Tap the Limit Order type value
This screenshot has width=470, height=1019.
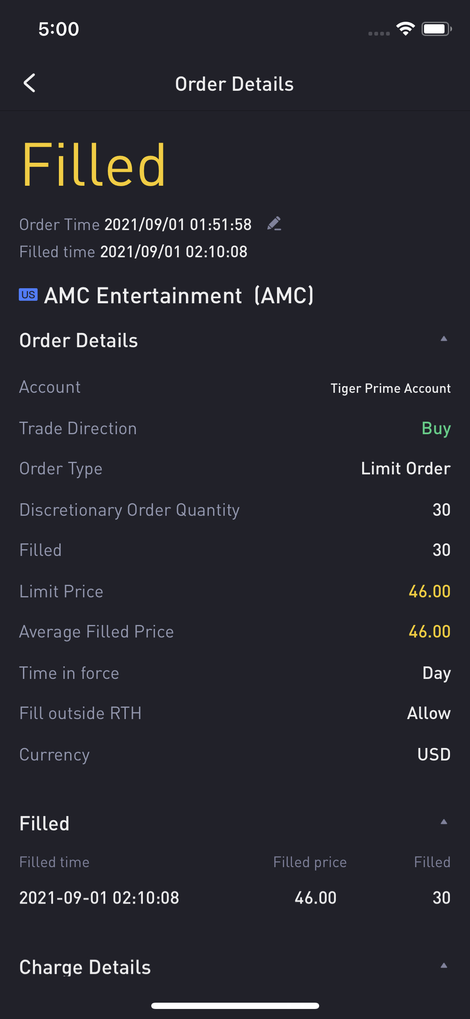[x=405, y=469]
